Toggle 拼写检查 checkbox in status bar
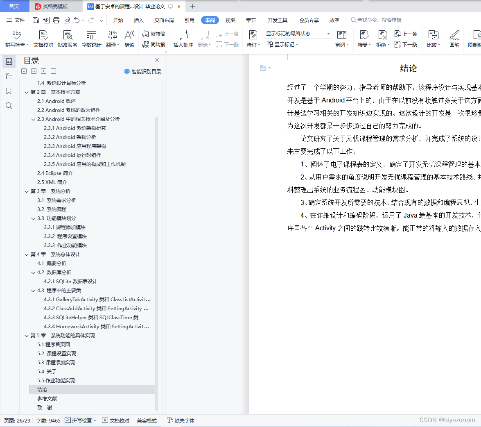 (x=80, y=420)
